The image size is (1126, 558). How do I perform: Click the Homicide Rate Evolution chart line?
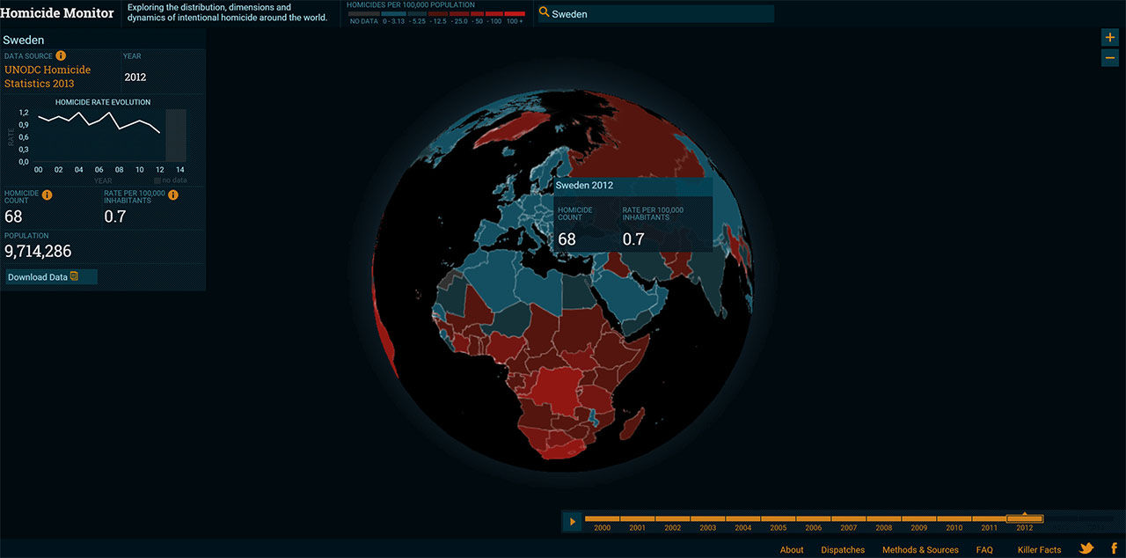[x=99, y=122]
